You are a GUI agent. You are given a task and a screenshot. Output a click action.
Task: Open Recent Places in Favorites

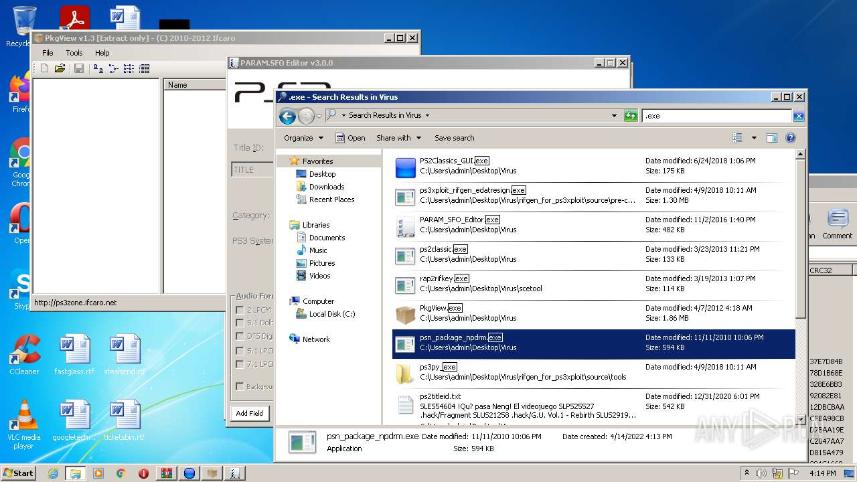pyautogui.click(x=331, y=199)
